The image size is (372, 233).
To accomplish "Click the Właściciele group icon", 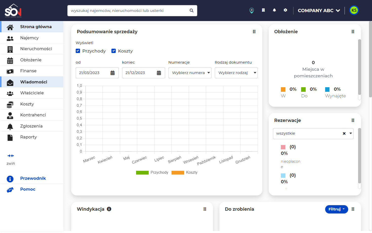I will (x=10, y=93).
